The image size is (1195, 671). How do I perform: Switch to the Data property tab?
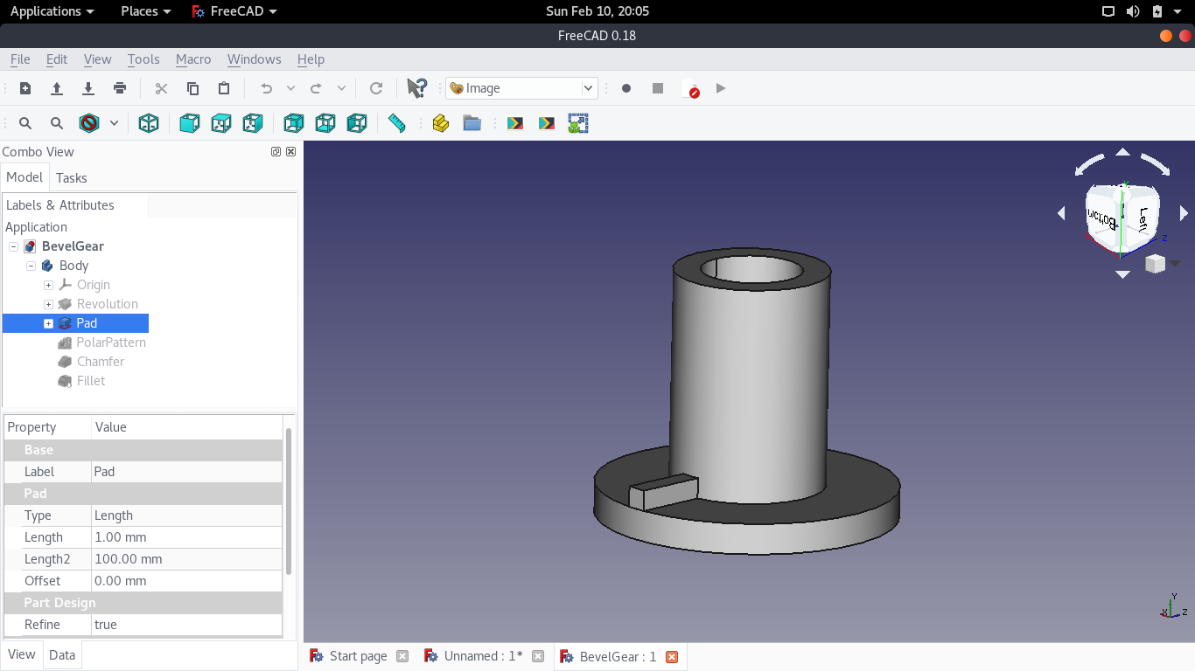pos(62,654)
